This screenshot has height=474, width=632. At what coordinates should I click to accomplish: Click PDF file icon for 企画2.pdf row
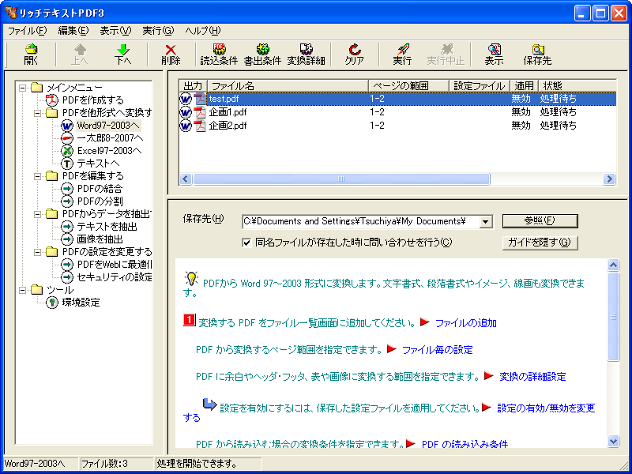point(200,126)
